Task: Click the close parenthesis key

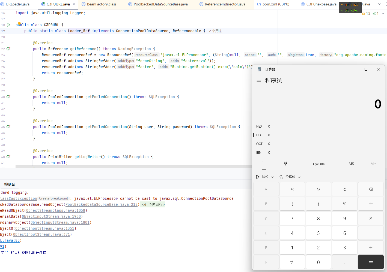Action: [318, 204]
